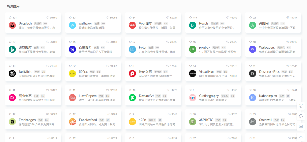This screenshot has height=142, width=307.
Task: Open the Unsplash title link
Action: tap(25, 24)
